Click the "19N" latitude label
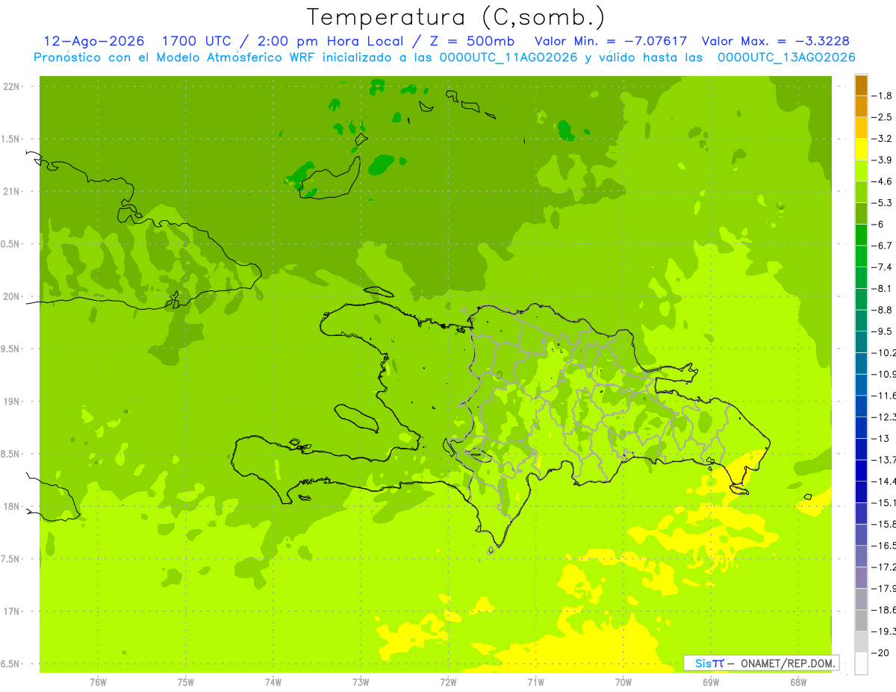 pos(11,401)
